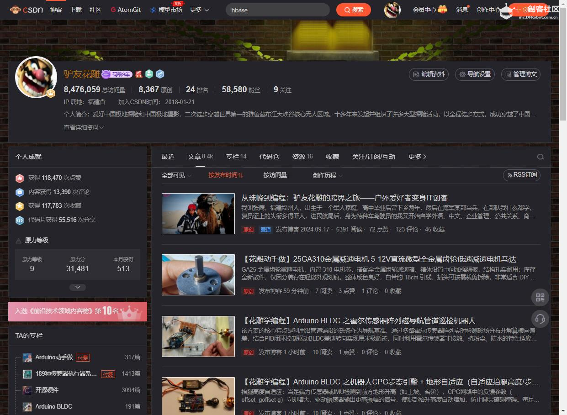The height and width of the screenshot is (415, 567).
Task: Expand the 原力等级 panel with down chevron
Action: tap(78, 287)
